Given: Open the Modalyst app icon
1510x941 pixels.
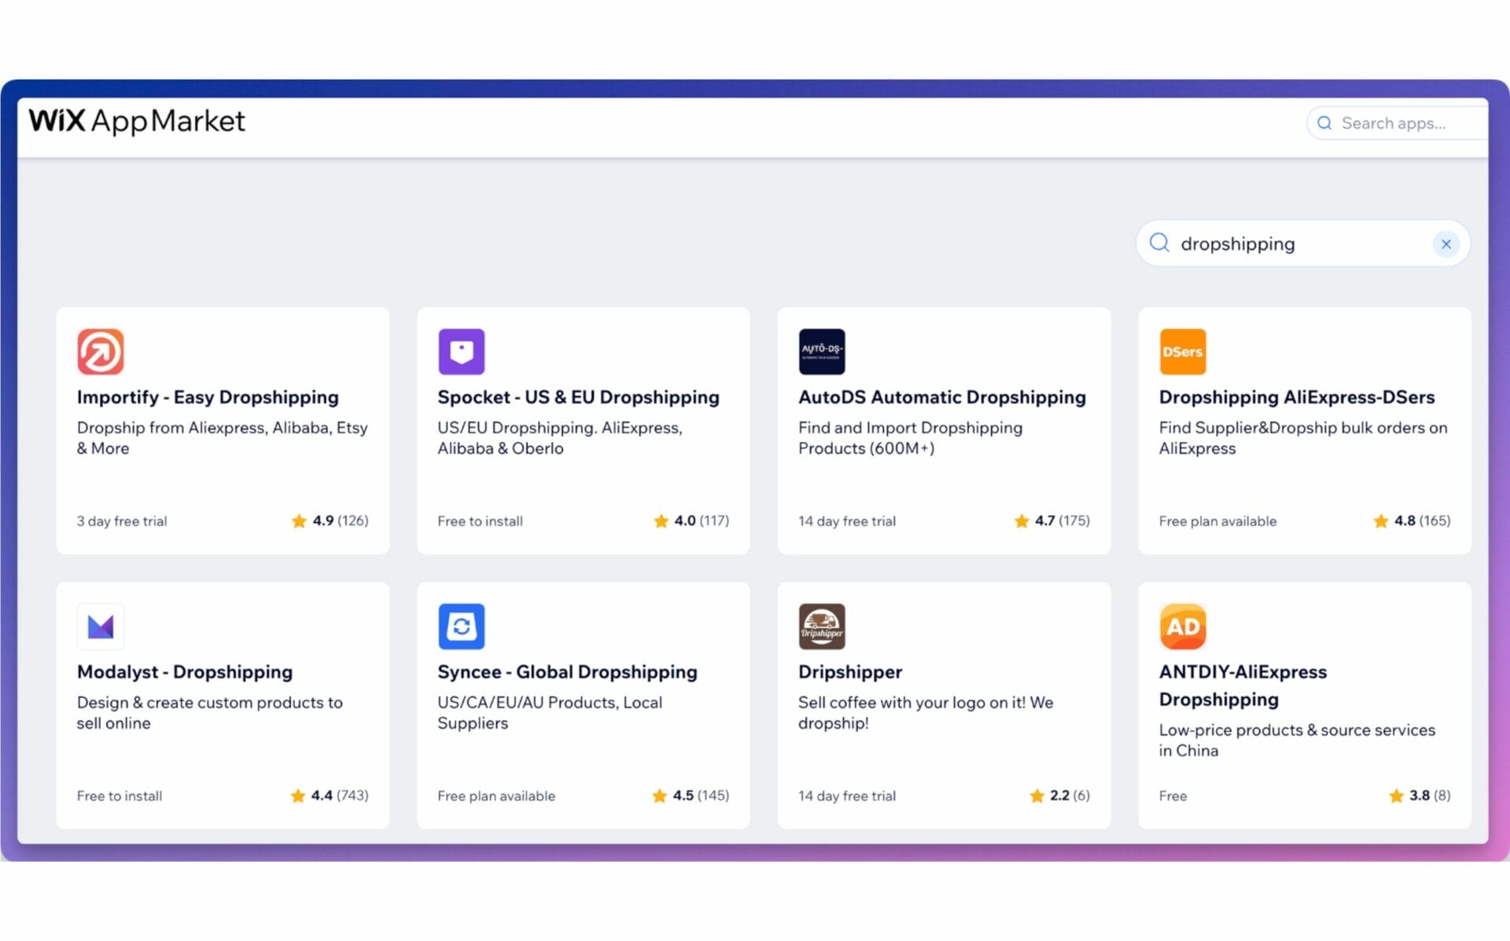Looking at the screenshot, I should [x=100, y=627].
